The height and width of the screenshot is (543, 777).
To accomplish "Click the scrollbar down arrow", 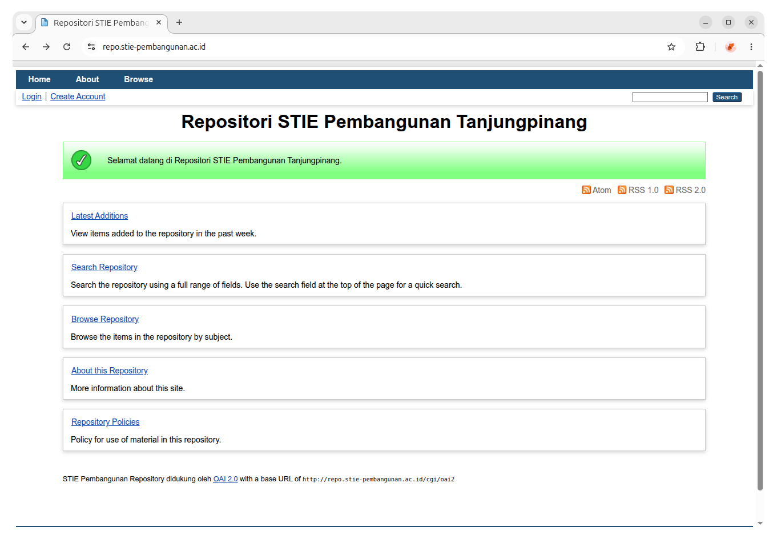I will (x=760, y=523).
